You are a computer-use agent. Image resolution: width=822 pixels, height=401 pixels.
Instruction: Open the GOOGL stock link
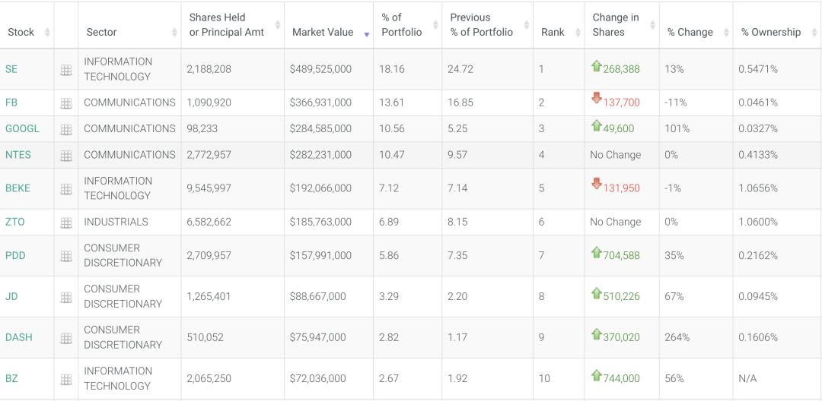pos(22,129)
